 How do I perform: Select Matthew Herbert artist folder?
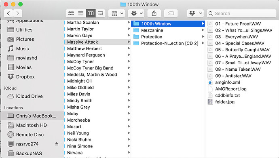tap(97, 48)
